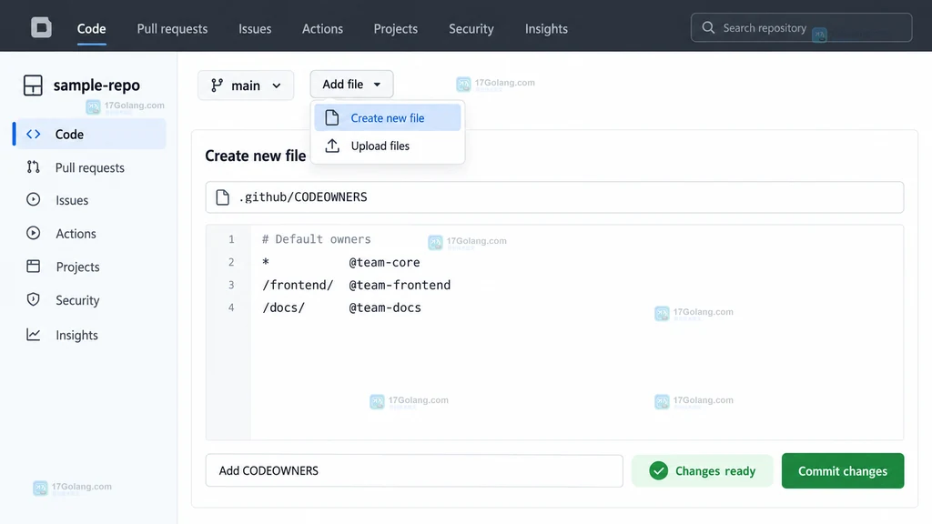
Task: Click the Projects board icon in sidebar
Action: [34, 267]
